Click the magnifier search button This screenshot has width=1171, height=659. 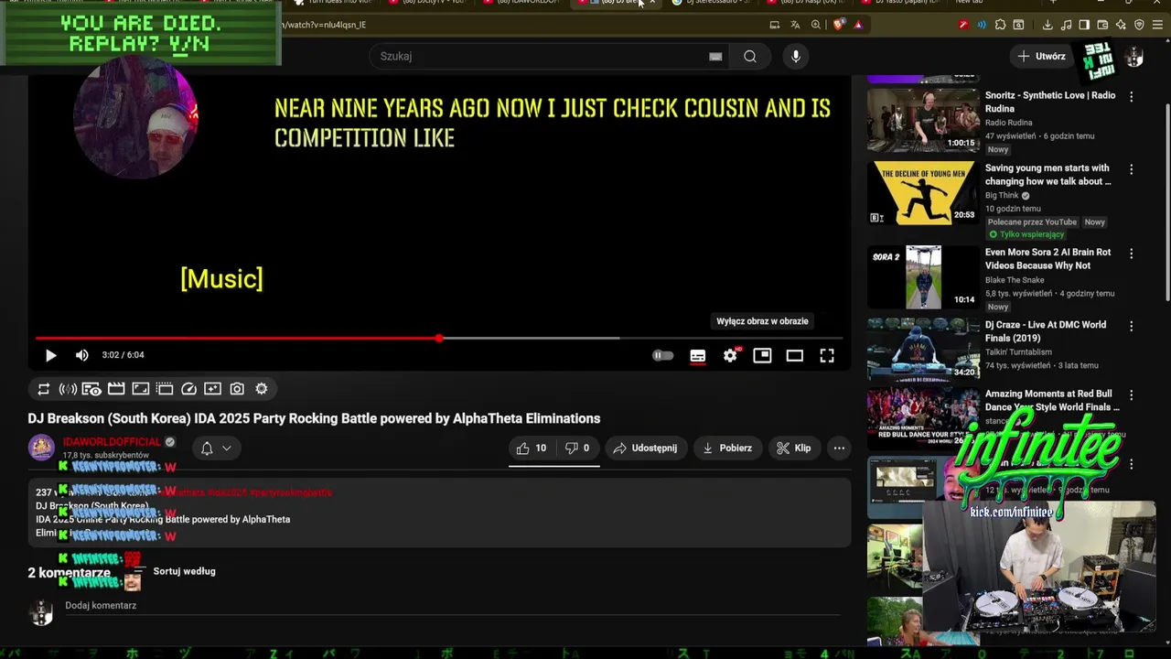(x=750, y=56)
